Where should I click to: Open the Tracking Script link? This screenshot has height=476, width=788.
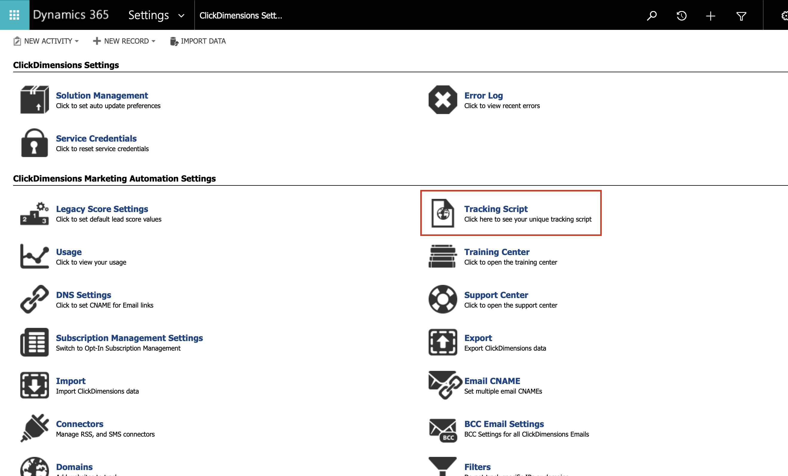point(495,209)
